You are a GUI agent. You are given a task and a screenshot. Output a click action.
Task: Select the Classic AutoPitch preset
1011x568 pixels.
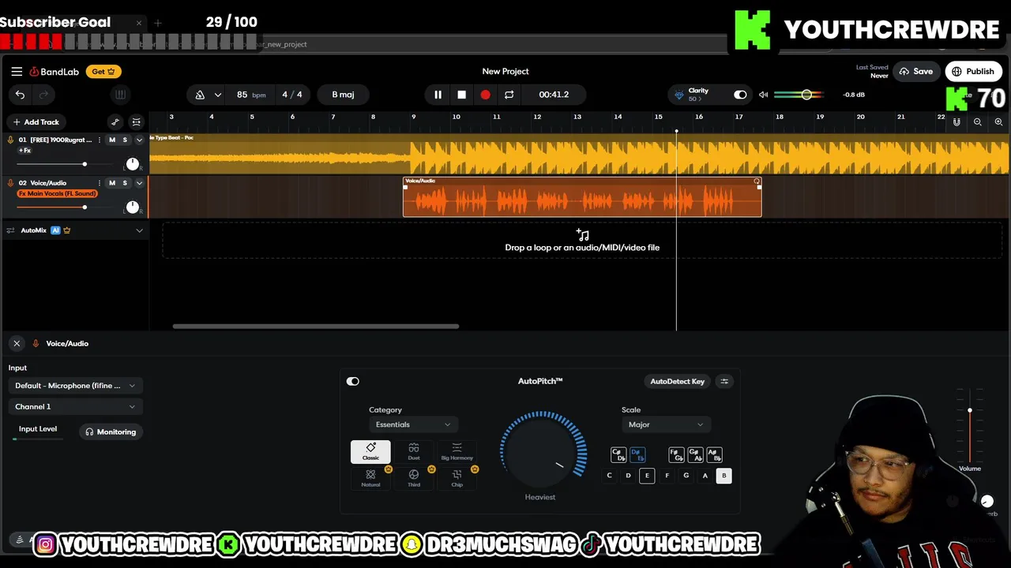(x=370, y=452)
